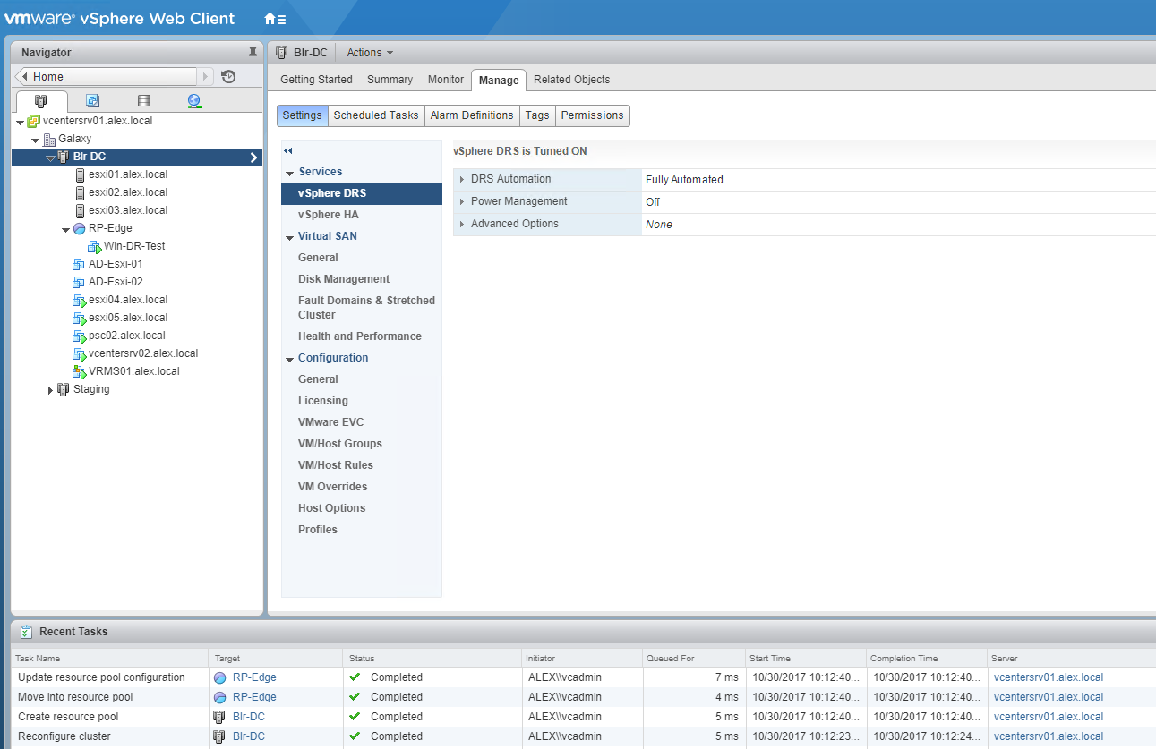Switch to VMs and Templates inventory icon
The image size is (1156, 749).
click(92, 101)
